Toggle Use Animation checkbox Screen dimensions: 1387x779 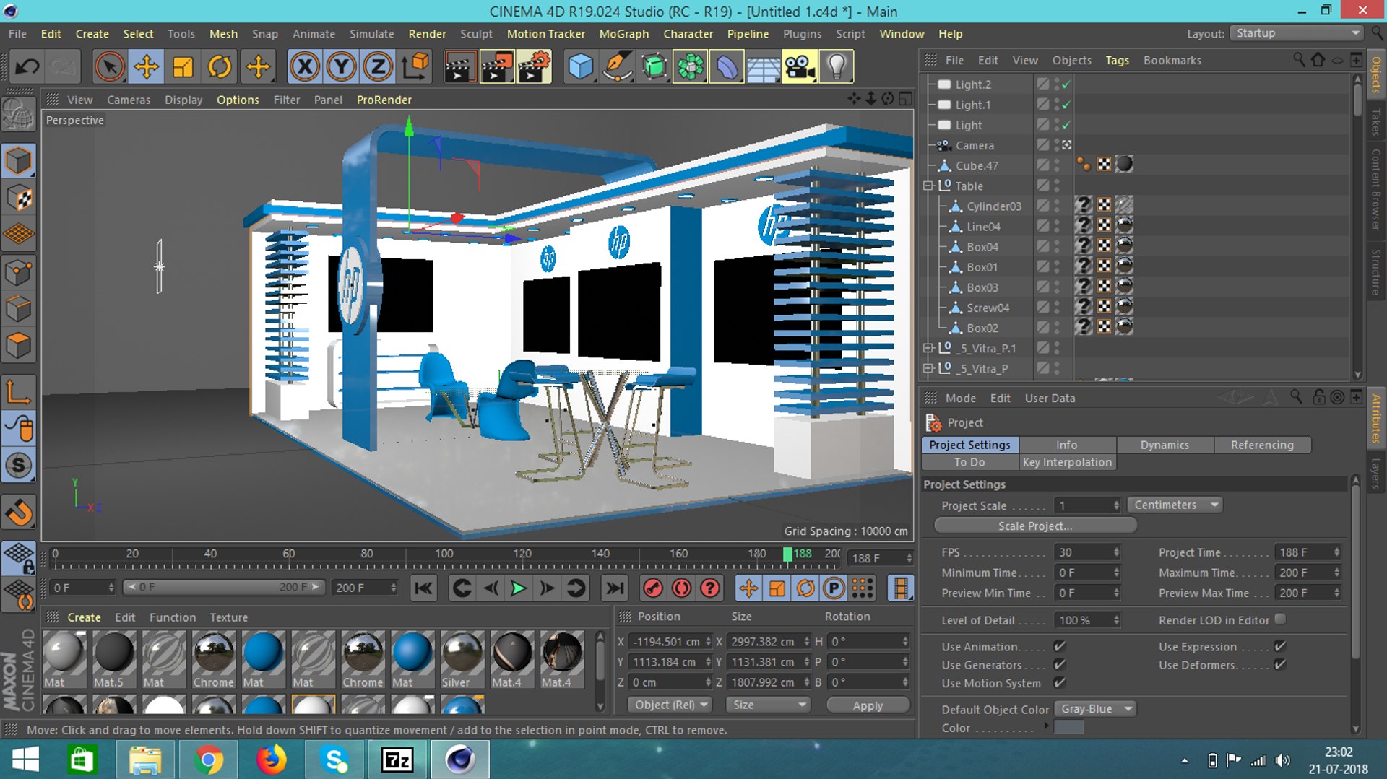(x=1060, y=646)
